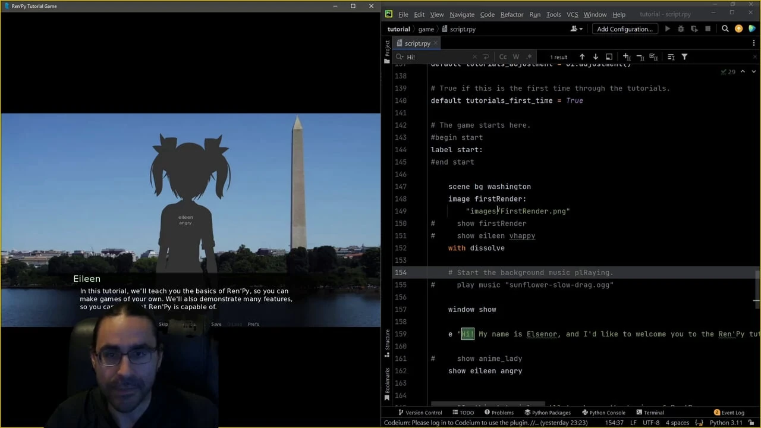Click Add Selection for Next Occurrence icon
Viewport: 761px width, 428px height.
click(627, 57)
